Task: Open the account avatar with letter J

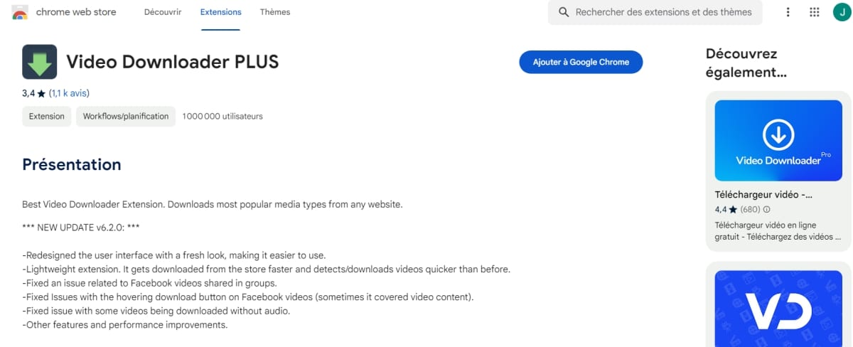Action: coord(842,12)
